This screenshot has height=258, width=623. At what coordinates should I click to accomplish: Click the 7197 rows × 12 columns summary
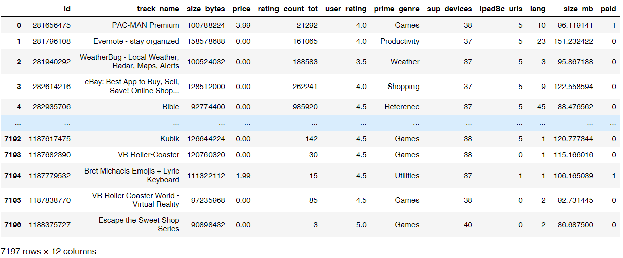pos(48,251)
